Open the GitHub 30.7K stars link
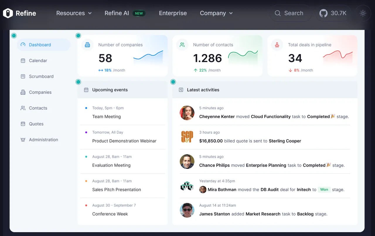This screenshot has width=375, height=236. coord(333,13)
